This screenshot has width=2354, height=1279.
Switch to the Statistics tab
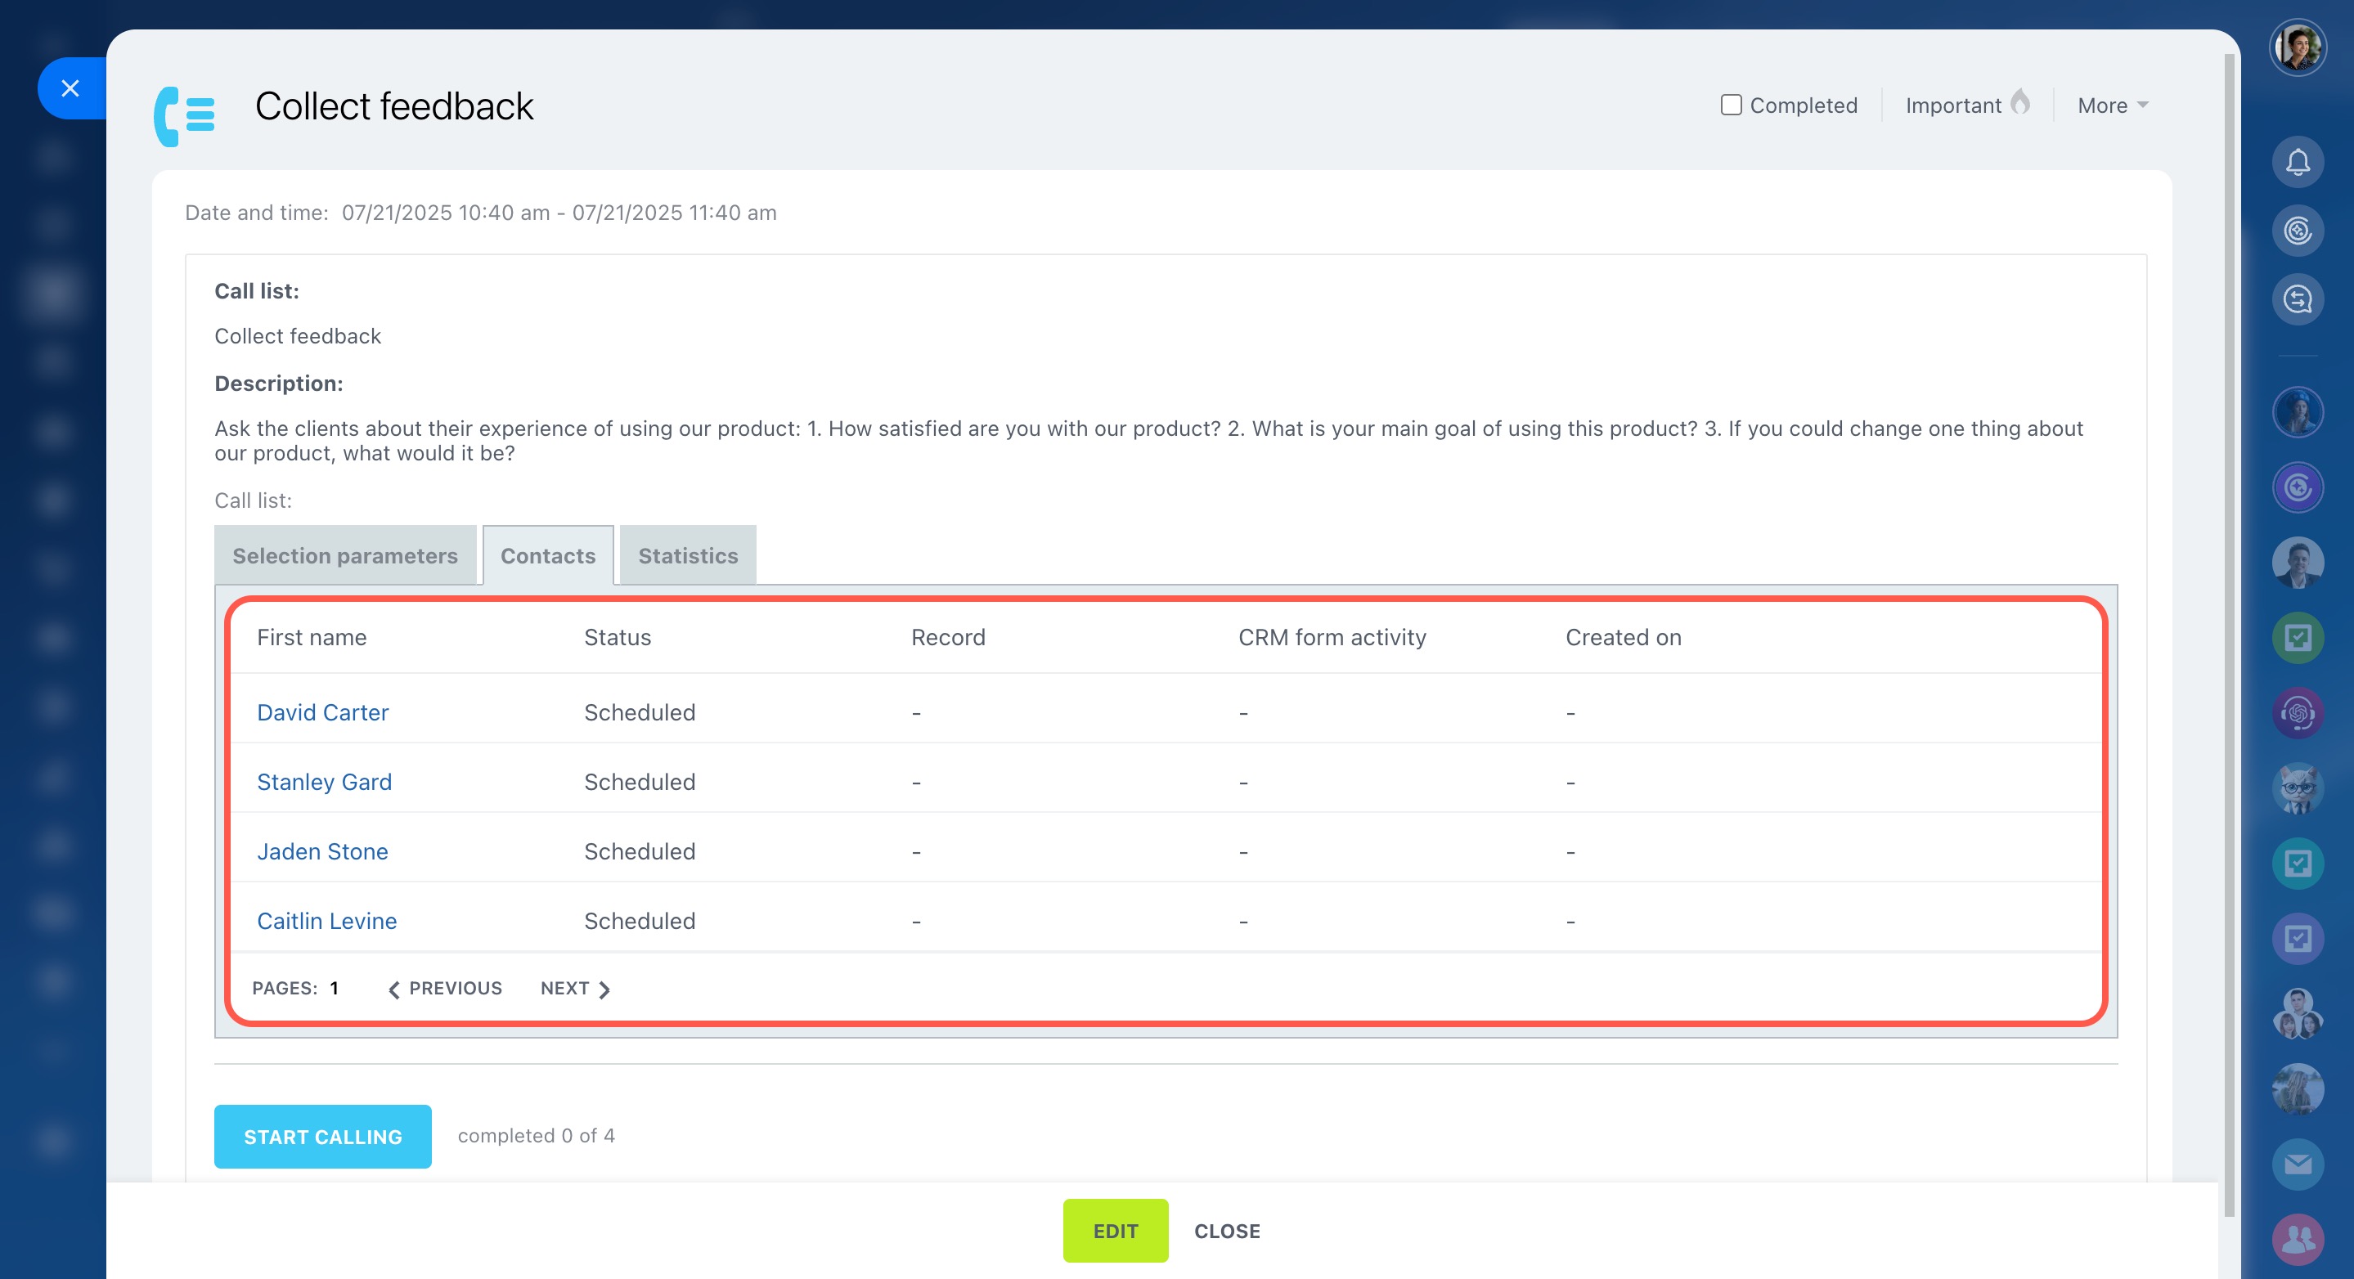(687, 555)
